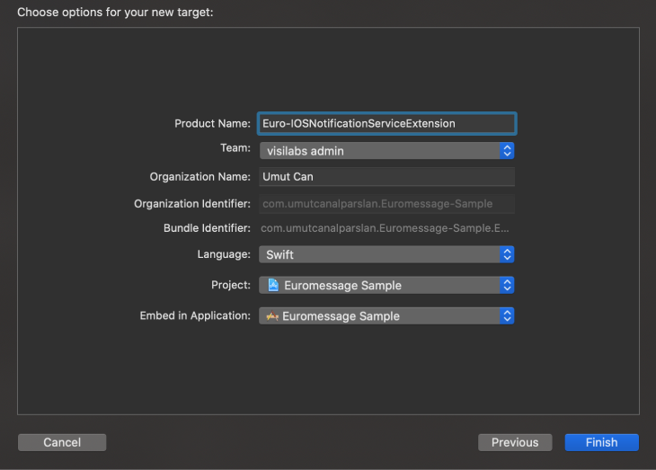Click the 'Organization Name:' label

200,177
